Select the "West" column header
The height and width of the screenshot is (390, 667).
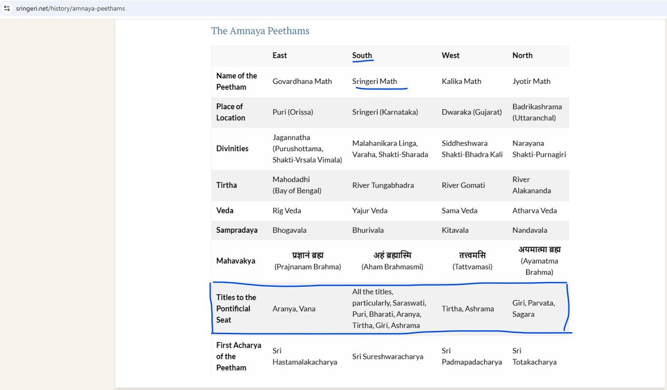point(450,56)
